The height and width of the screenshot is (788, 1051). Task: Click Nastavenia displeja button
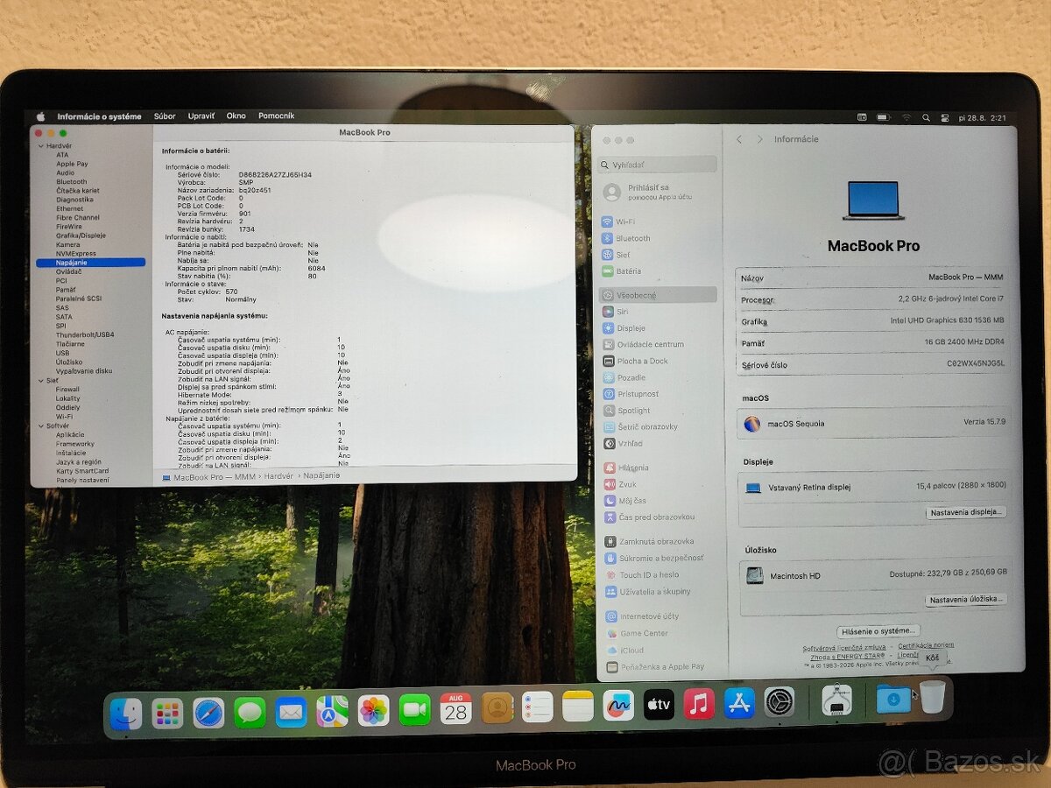[x=966, y=512]
